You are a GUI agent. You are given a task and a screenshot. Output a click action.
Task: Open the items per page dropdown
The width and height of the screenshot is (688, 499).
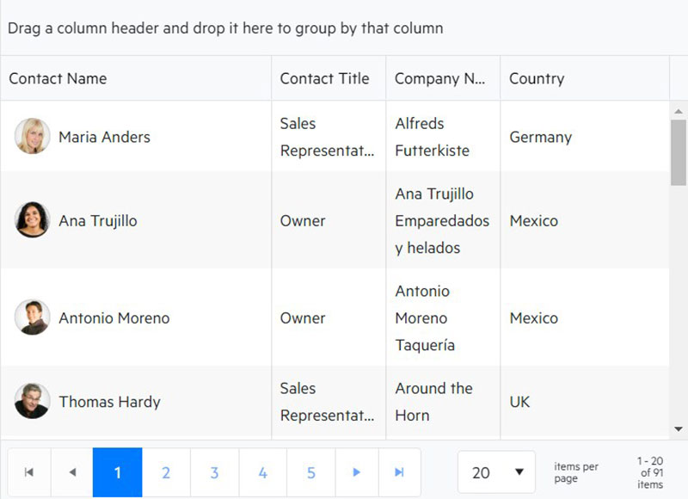pyautogui.click(x=496, y=472)
